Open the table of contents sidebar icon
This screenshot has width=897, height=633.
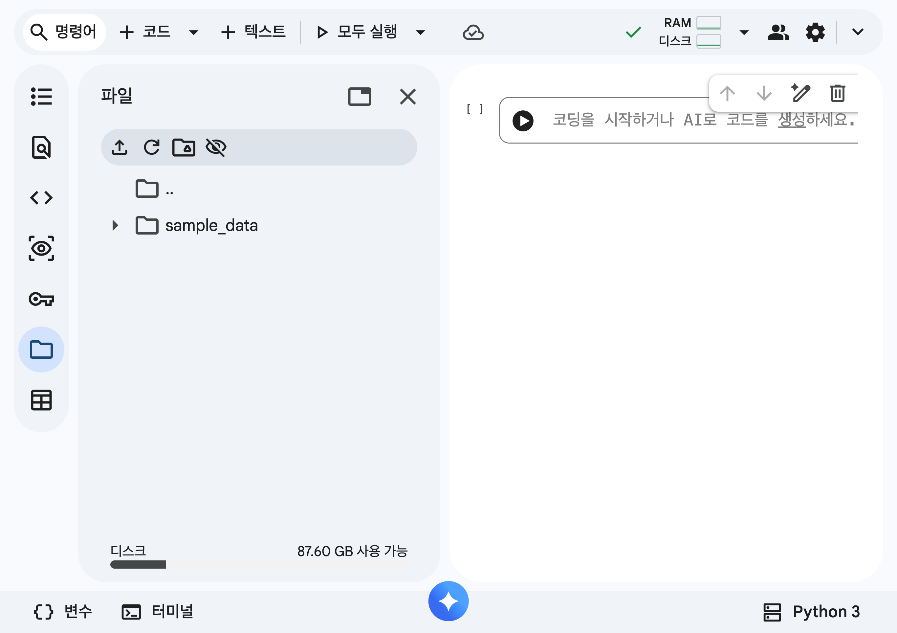41,97
